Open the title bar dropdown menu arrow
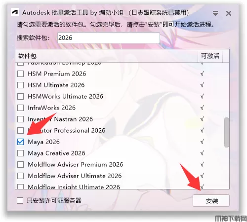This screenshot has width=247, height=222. [215, 13]
